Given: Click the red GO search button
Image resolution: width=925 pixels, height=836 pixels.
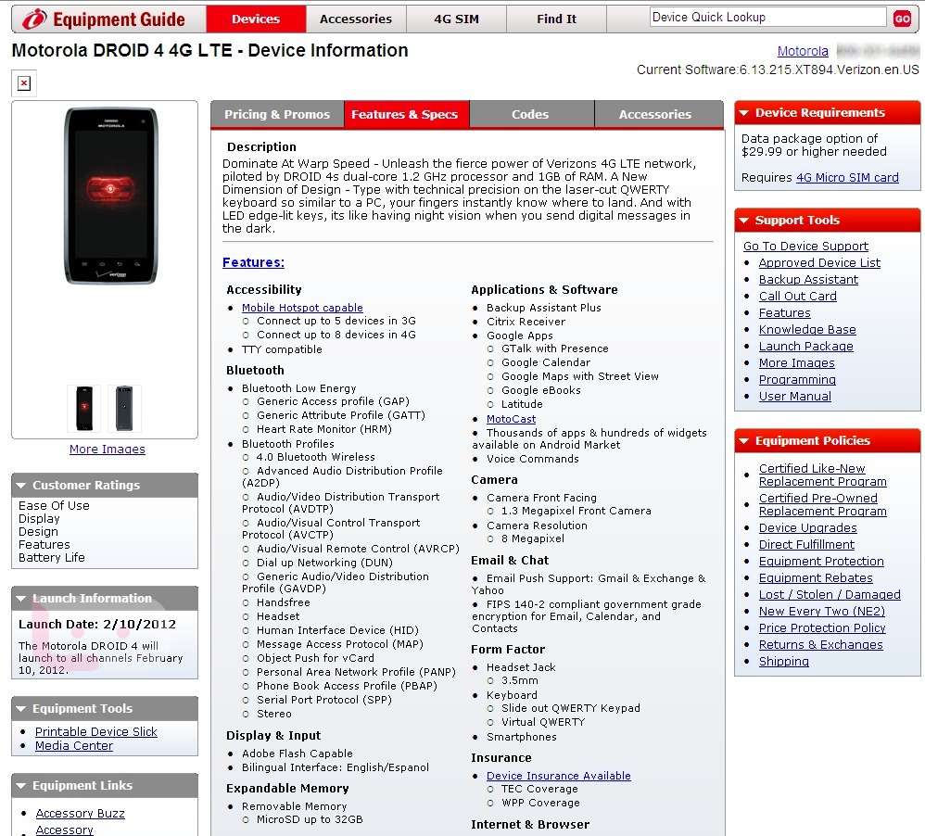Looking at the screenshot, I should 901,19.
